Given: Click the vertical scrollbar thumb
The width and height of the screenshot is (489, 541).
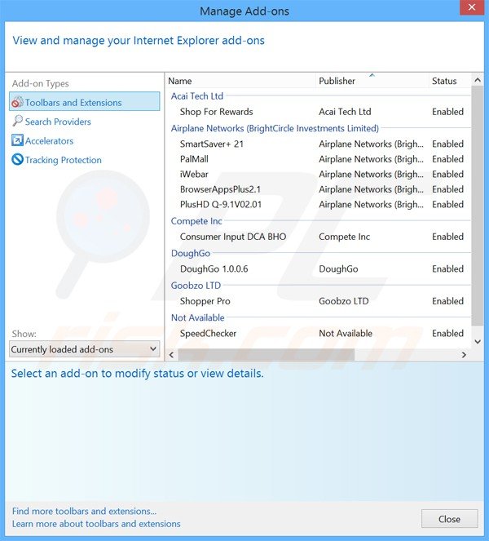Looking at the screenshot, I should click(x=478, y=206).
